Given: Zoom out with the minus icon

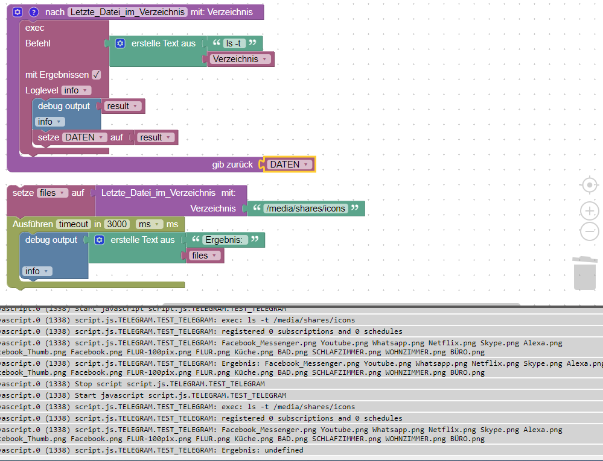Looking at the screenshot, I should (x=589, y=231).
